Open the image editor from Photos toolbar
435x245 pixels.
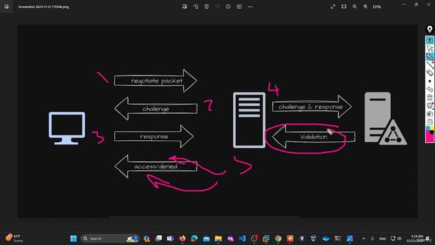tap(185, 7)
